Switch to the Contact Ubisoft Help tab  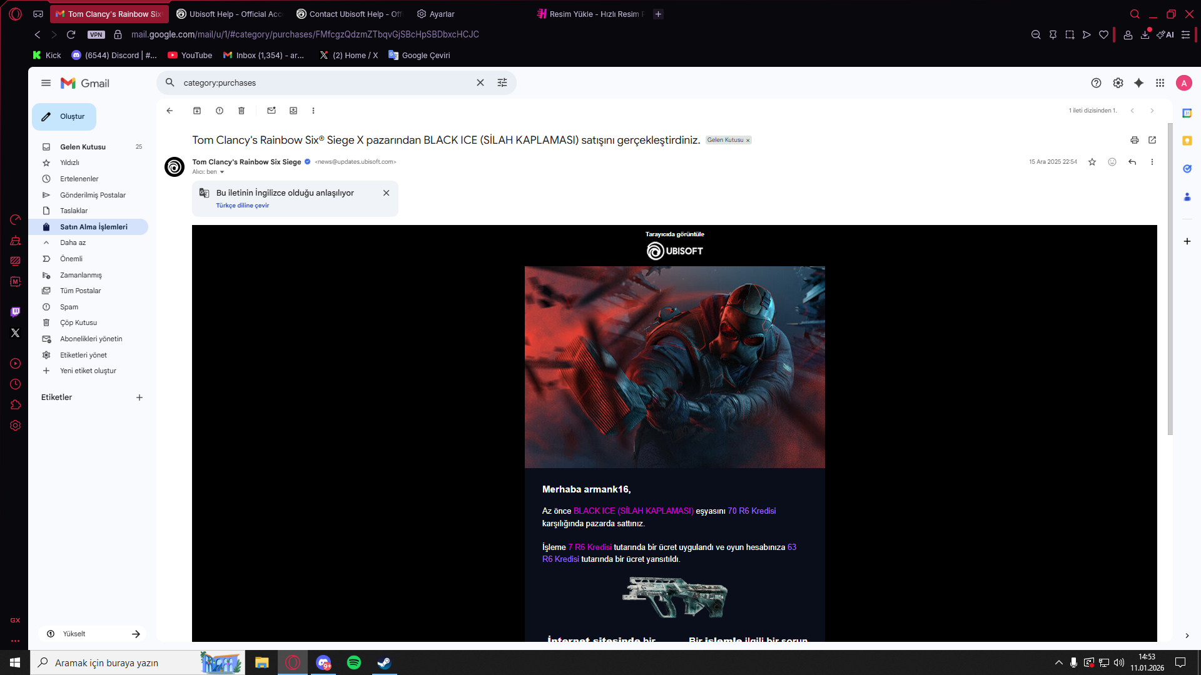pyautogui.click(x=349, y=14)
